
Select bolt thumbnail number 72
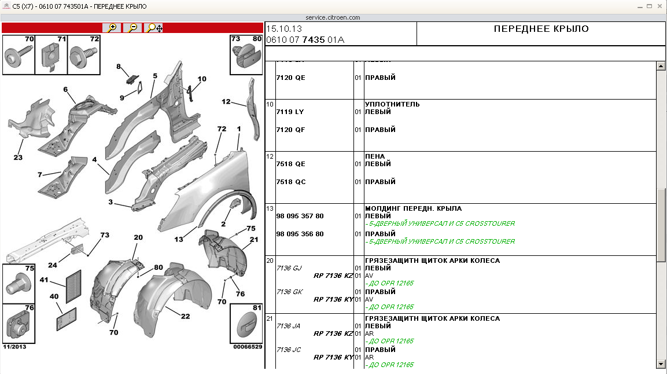pos(84,55)
